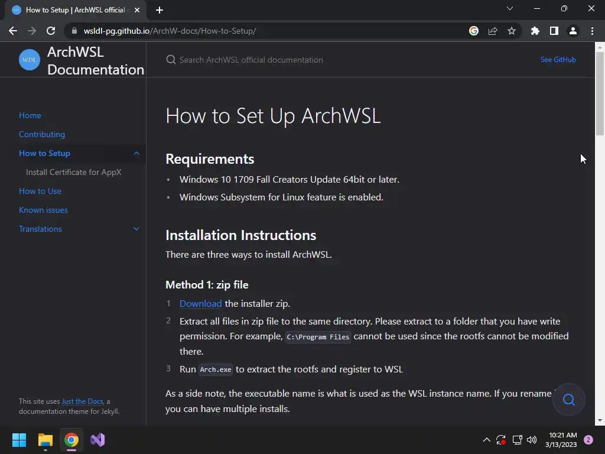Screen dimensions: 605x454
Task: Open Known issues page
Action: click(43, 210)
